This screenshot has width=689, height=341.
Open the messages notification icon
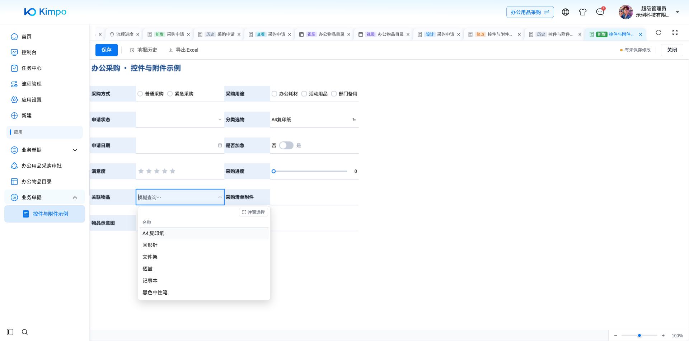pyautogui.click(x=600, y=12)
